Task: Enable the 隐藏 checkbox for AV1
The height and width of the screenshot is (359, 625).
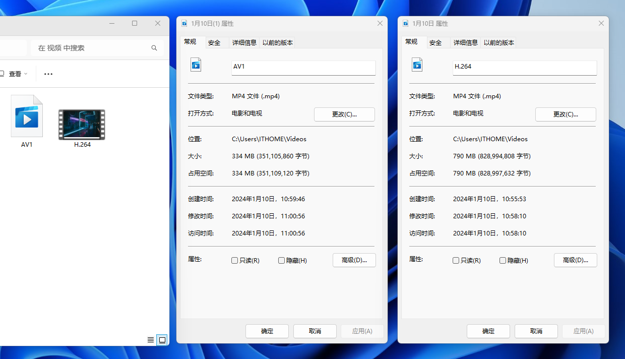Action: (x=281, y=260)
